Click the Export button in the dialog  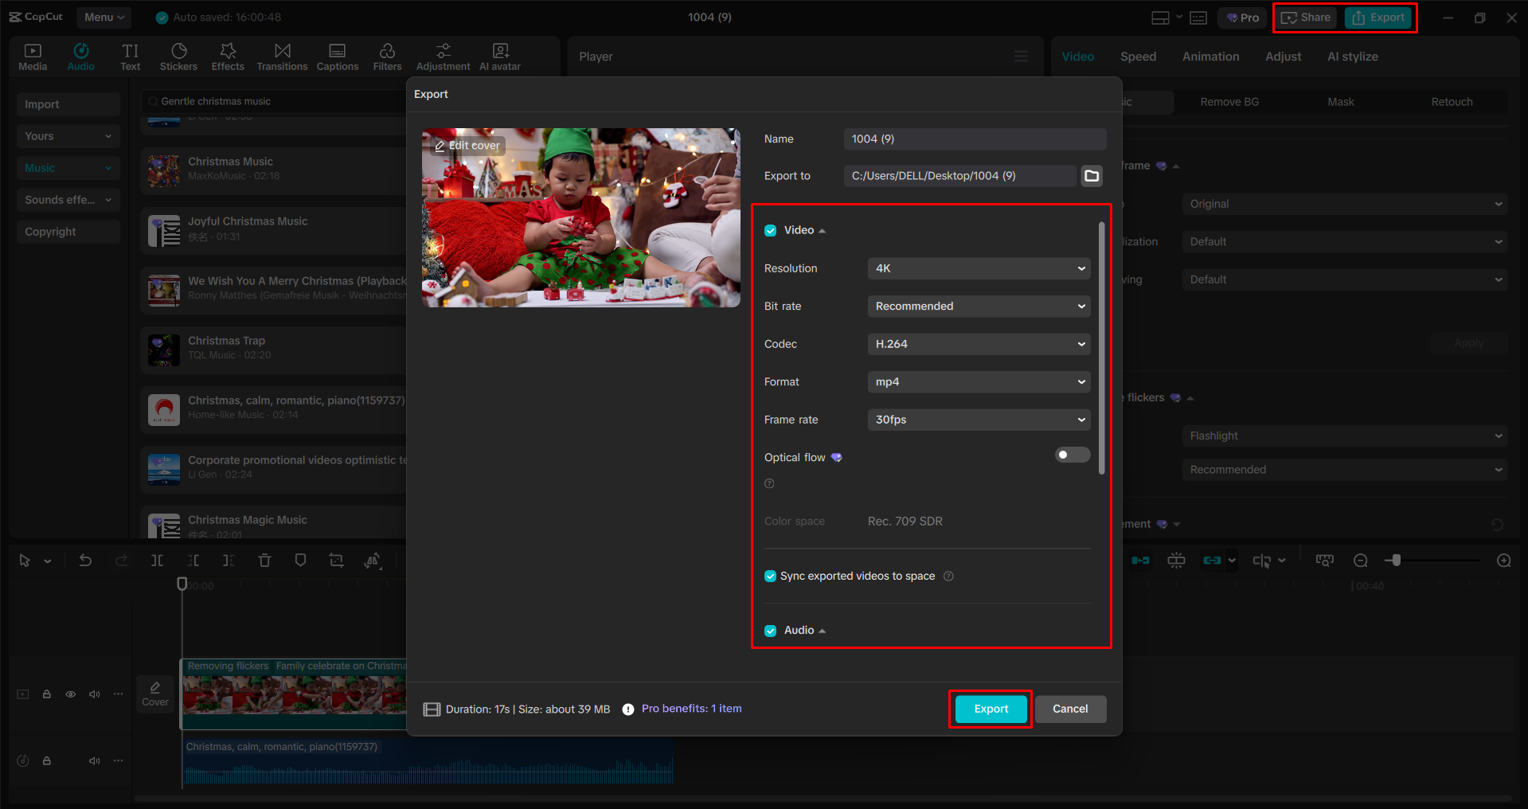tap(990, 709)
